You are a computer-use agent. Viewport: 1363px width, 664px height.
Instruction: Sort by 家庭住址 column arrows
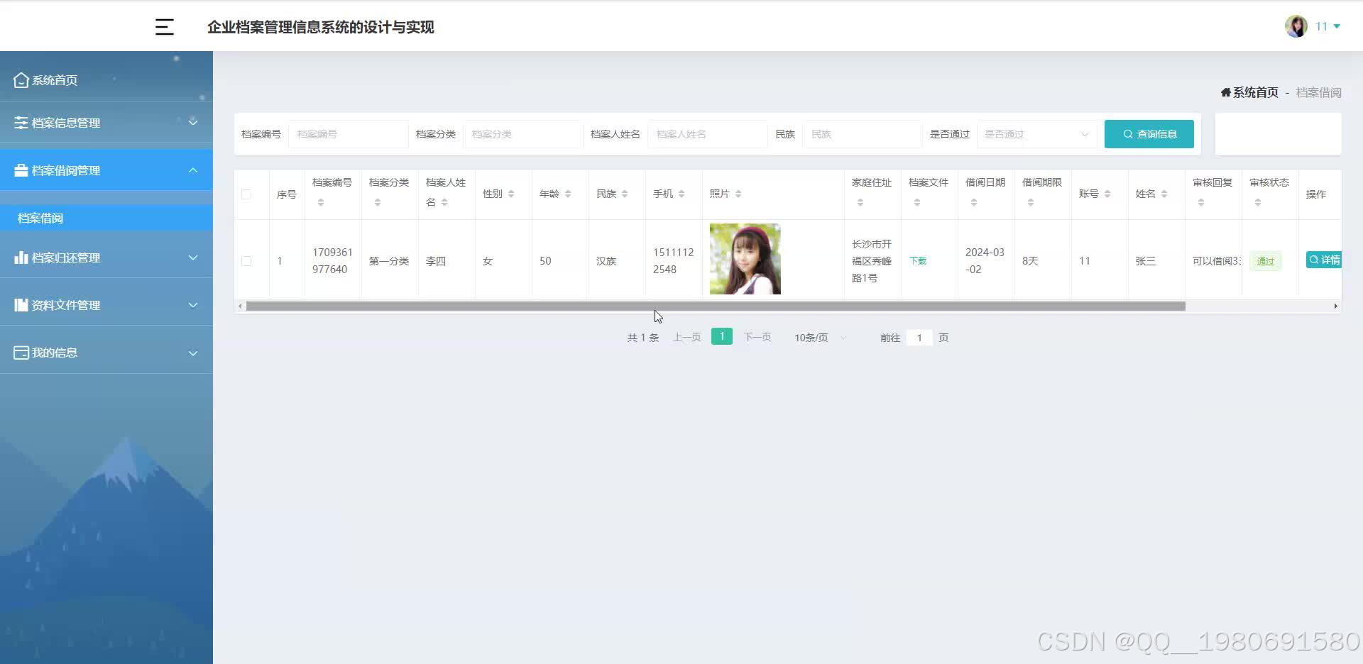point(860,203)
